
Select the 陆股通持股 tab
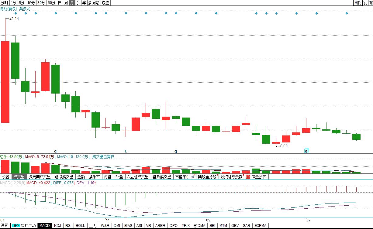point(208,177)
